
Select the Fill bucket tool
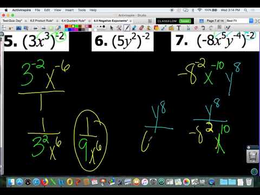pyautogui.click(x=149, y=28)
